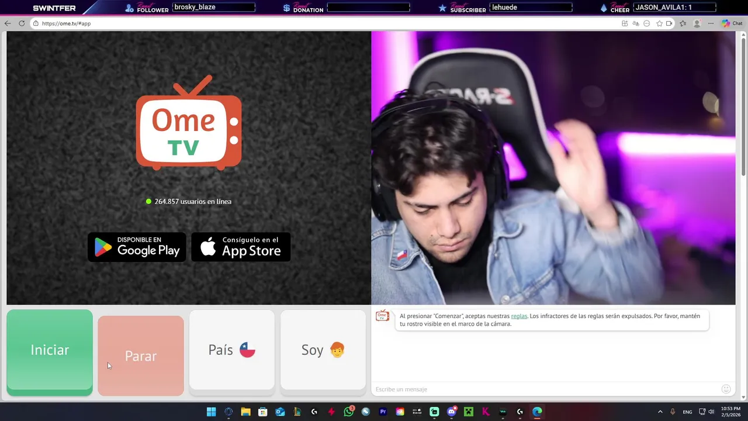748x421 pixels.
Task: Open the red lightning app on taskbar
Action: coord(331,412)
